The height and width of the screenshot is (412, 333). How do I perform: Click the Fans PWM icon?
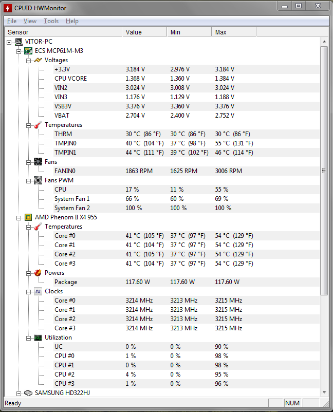38,180
